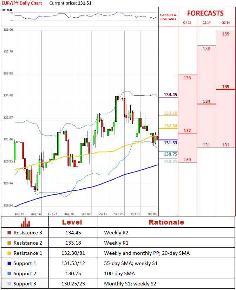236x290 pixels.
Task: Click the Resistance 1 yellow color swatch
Action: click(9, 253)
